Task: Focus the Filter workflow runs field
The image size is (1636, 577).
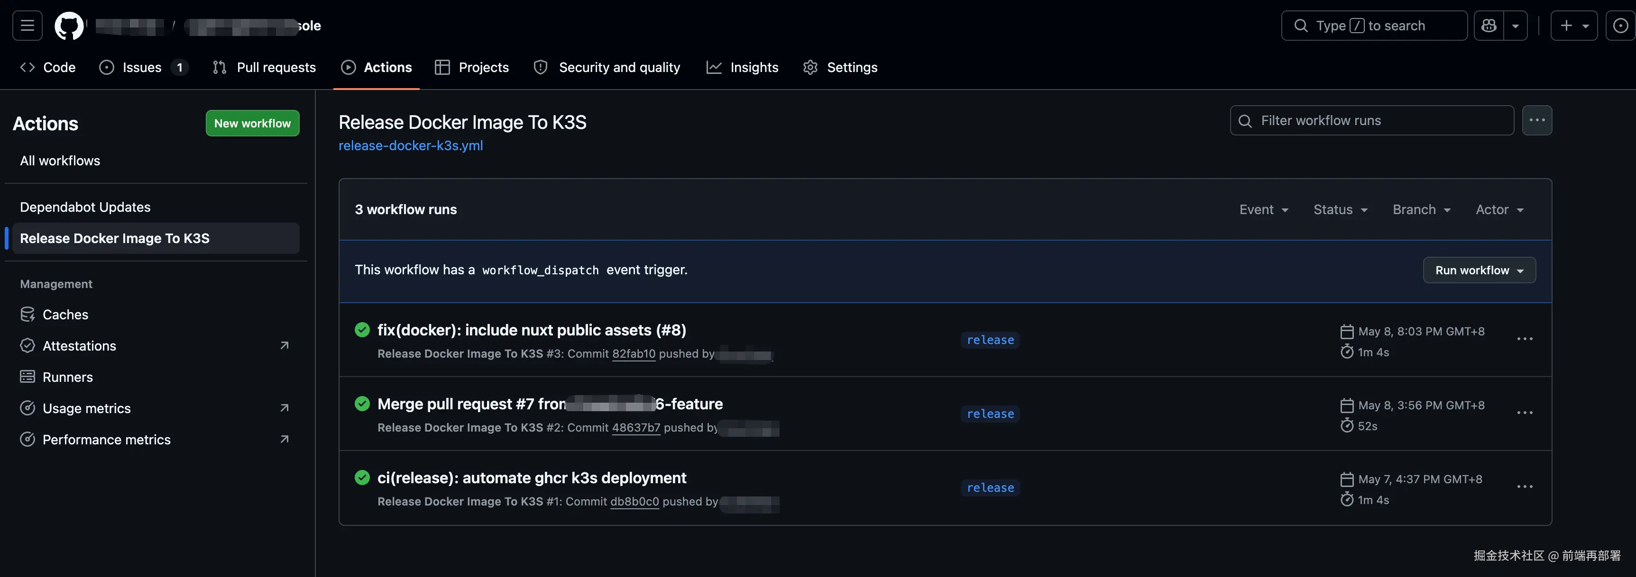Action: 1372,120
